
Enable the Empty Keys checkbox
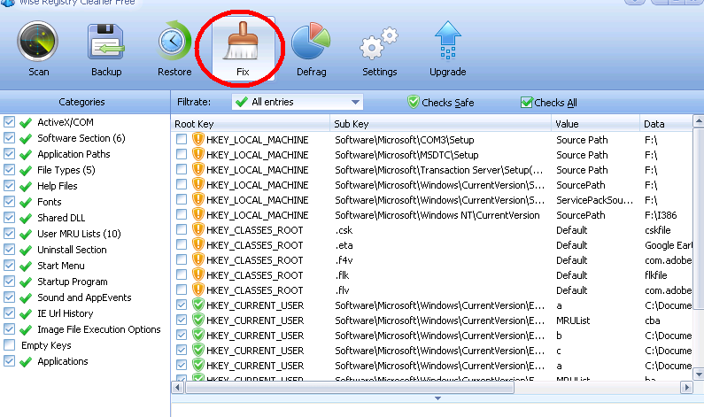pyautogui.click(x=9, y=345)
